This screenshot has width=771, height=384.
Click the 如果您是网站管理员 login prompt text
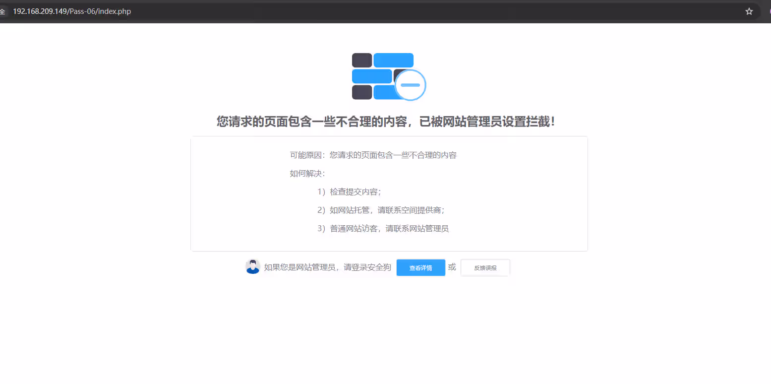coord(327,267)
